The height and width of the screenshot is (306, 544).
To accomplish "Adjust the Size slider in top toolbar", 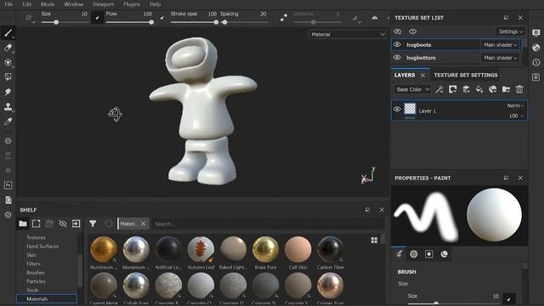I will coord(65,22).
